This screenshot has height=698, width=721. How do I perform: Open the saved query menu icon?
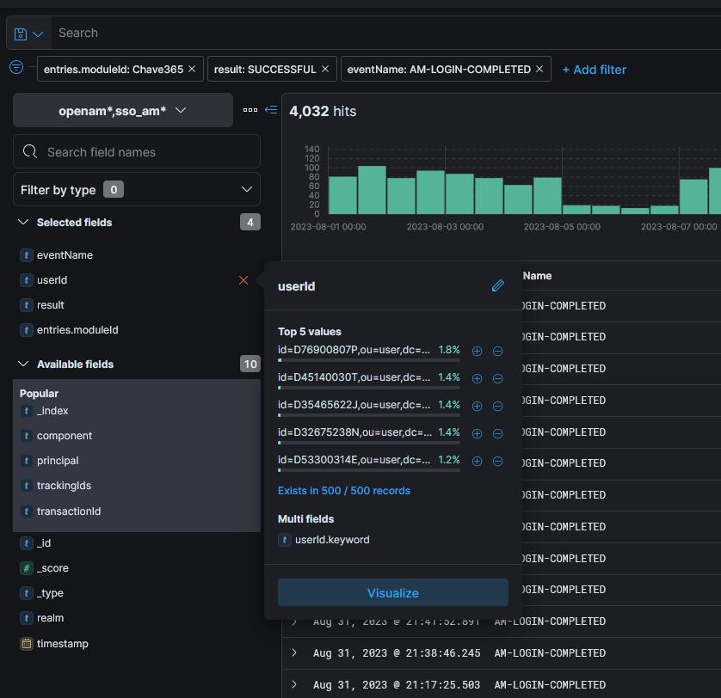28,34
